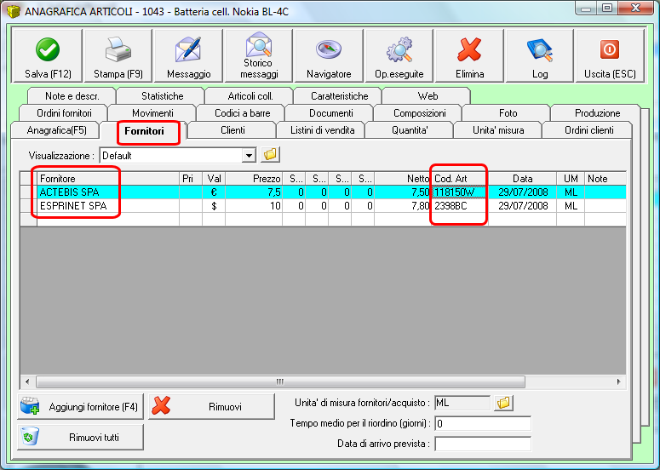The width and height of the screenshot is (660, 470).
Task: Open the Foto tab
Action: coord(508,112)
